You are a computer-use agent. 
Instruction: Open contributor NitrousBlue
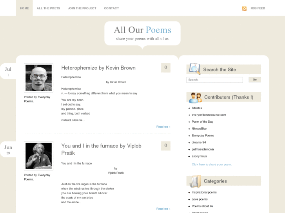click(199, 129)
